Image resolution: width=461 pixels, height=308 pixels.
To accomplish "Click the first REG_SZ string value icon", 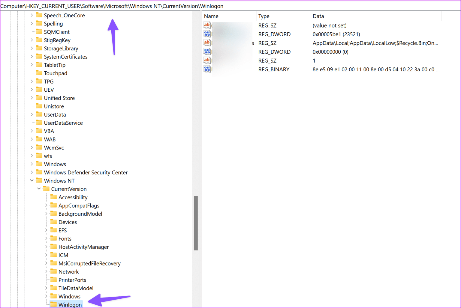I will [x=207, y=25].
